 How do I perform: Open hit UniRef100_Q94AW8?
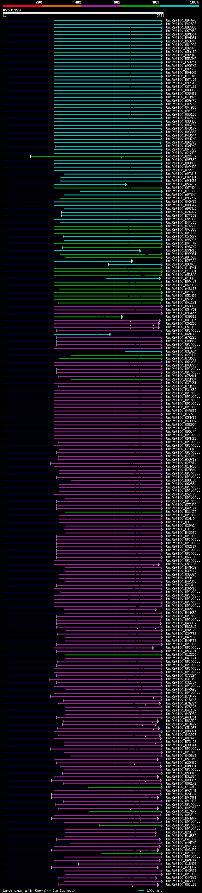tap(181, 21)
